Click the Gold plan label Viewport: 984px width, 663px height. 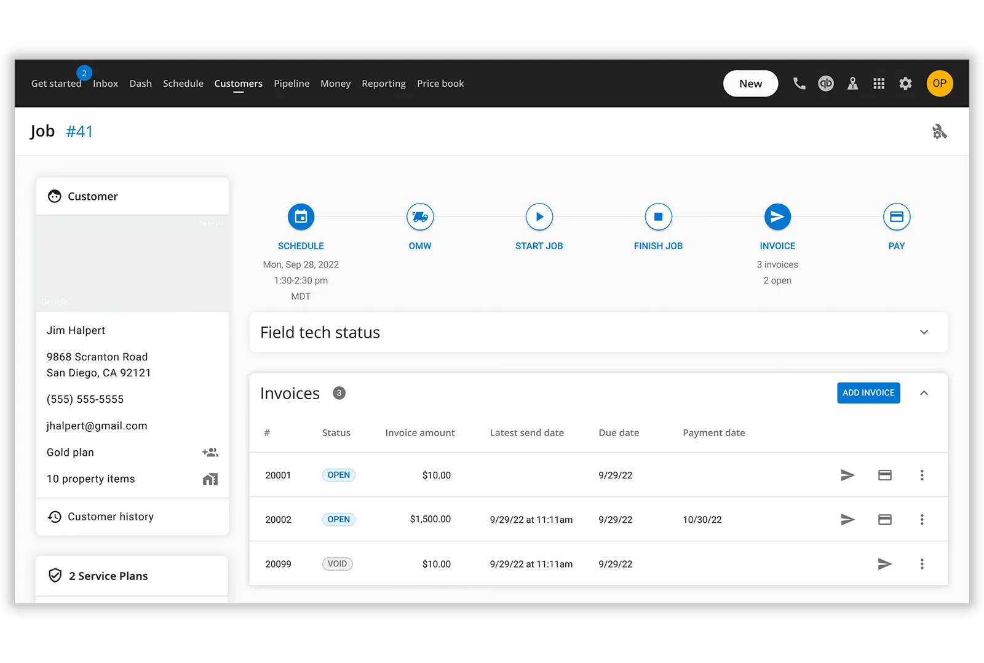[70, 453]
